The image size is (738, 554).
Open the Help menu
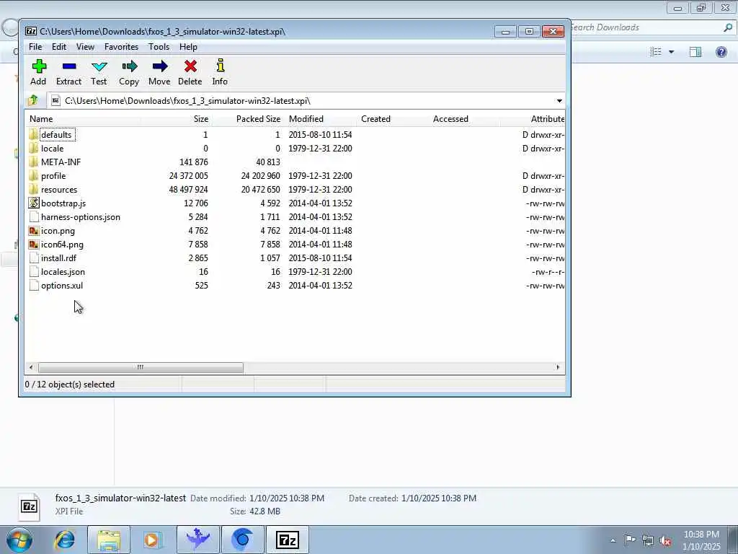pyautogui.click(x=188, y=47)
